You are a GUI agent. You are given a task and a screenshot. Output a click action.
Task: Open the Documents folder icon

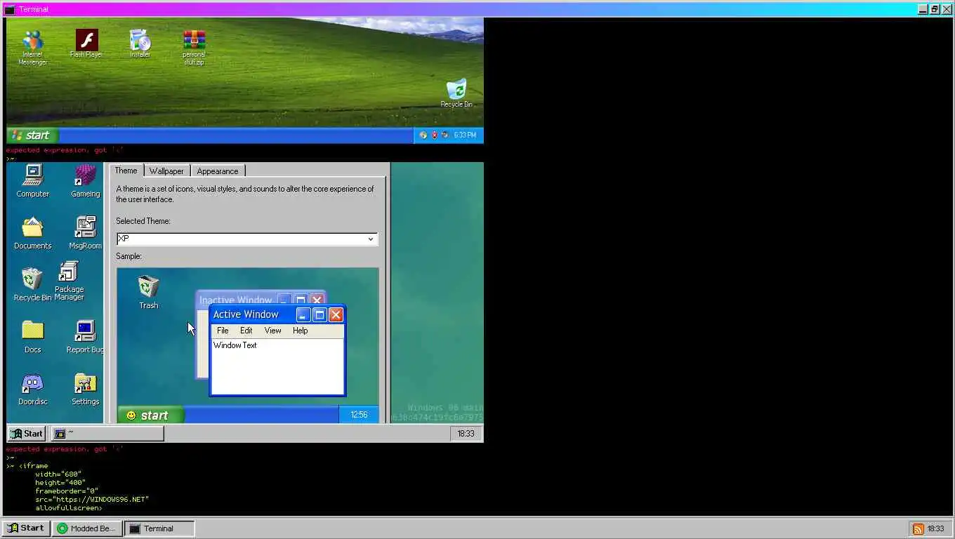click(x=32, y=233)
